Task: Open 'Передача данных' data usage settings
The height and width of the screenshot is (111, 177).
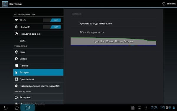Action: [38, 34]
